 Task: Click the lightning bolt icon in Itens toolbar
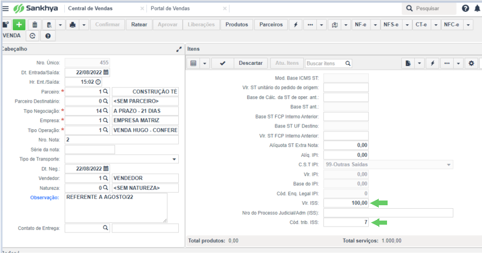click(x=432, y=63)
